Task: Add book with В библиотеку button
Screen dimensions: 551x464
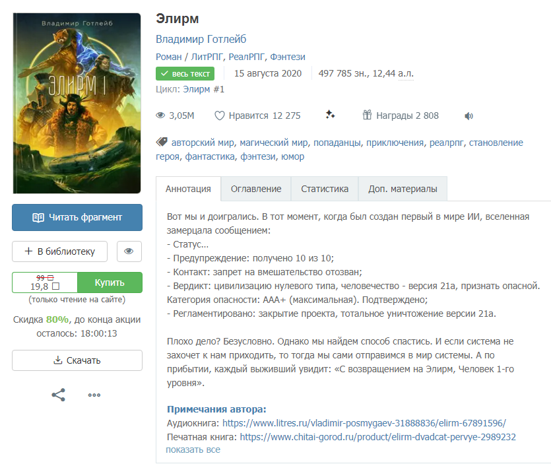Action: click(x=60, y=251)
